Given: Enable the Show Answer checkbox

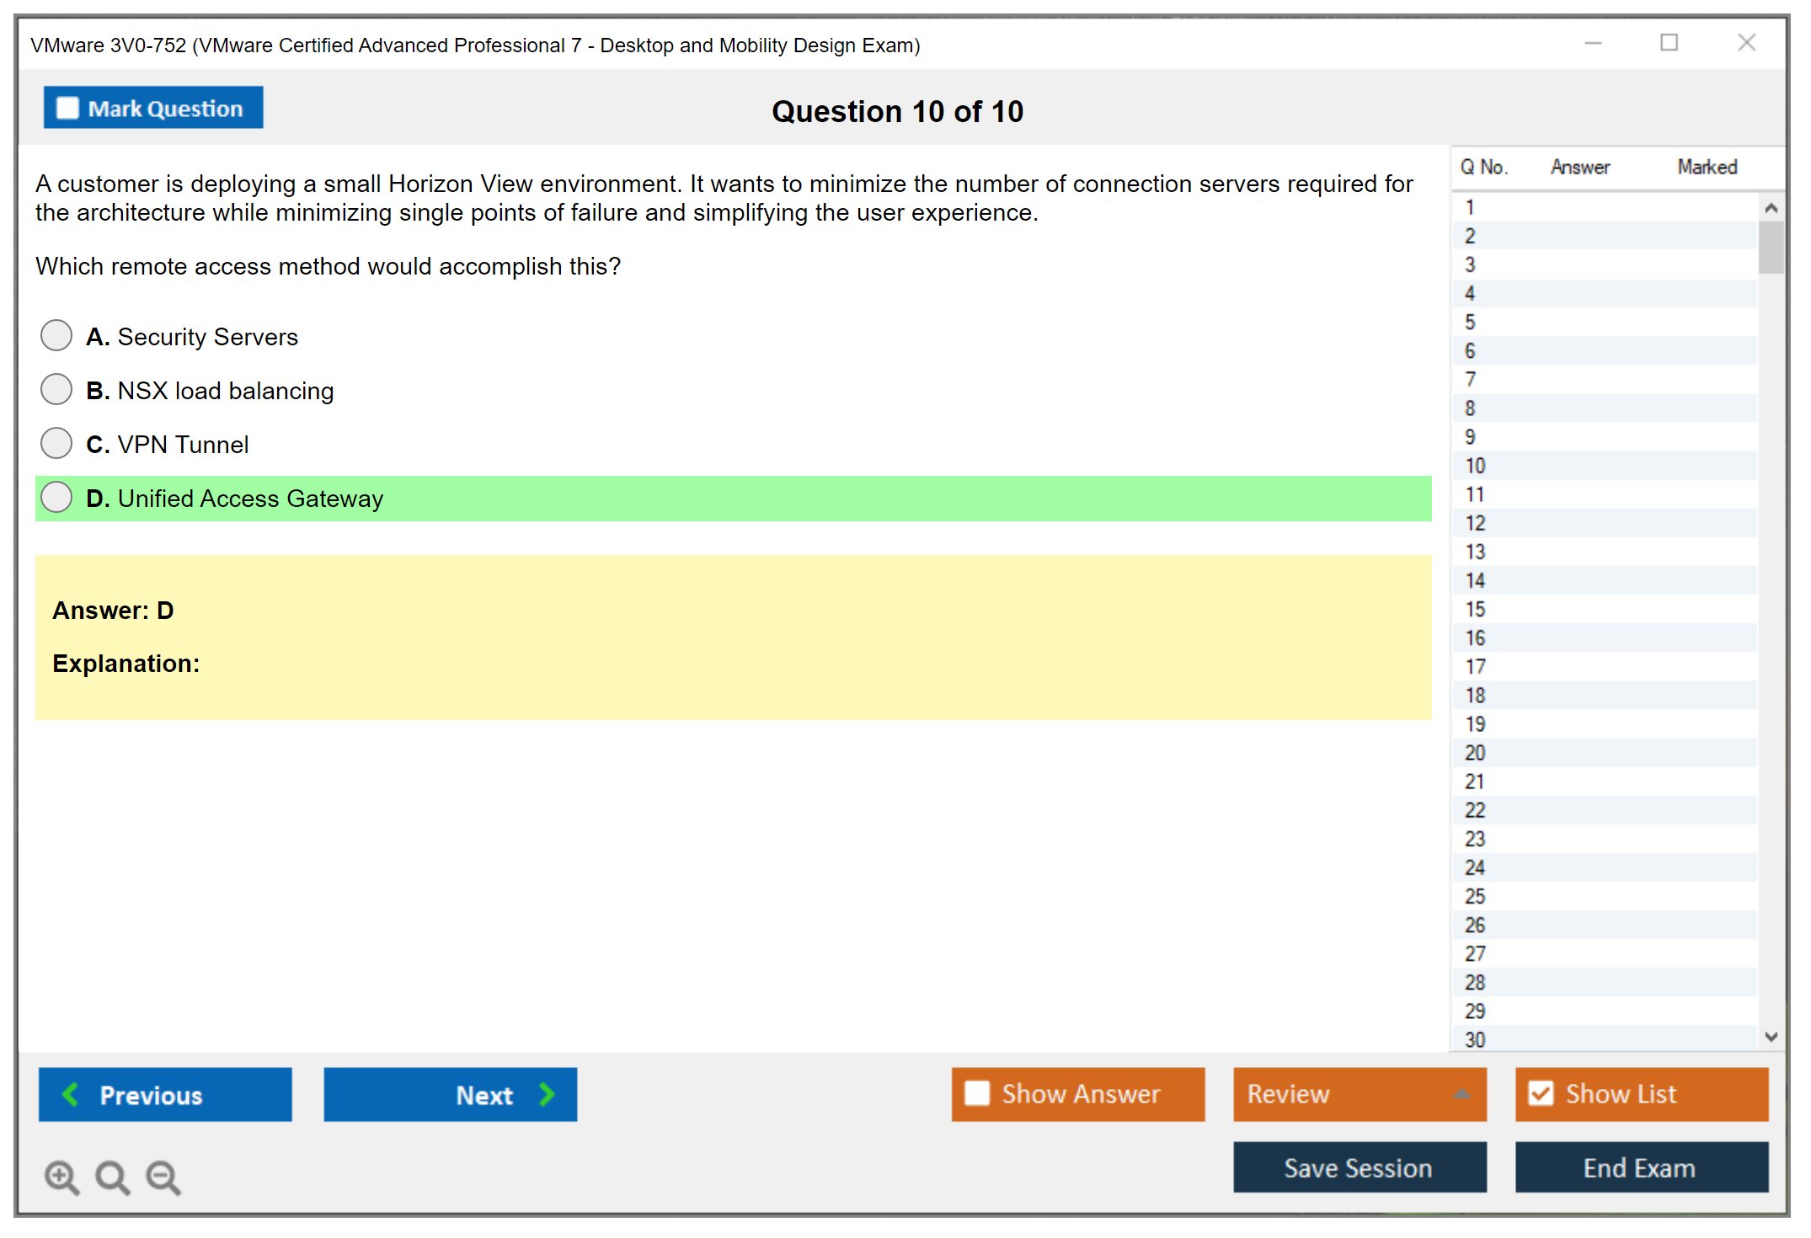Looking at the screenshot, I should pyautogui.click(x=977, y=1093).
